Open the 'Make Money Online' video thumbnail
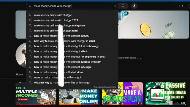Screen dimensions: 190x107 pos(79,97)
